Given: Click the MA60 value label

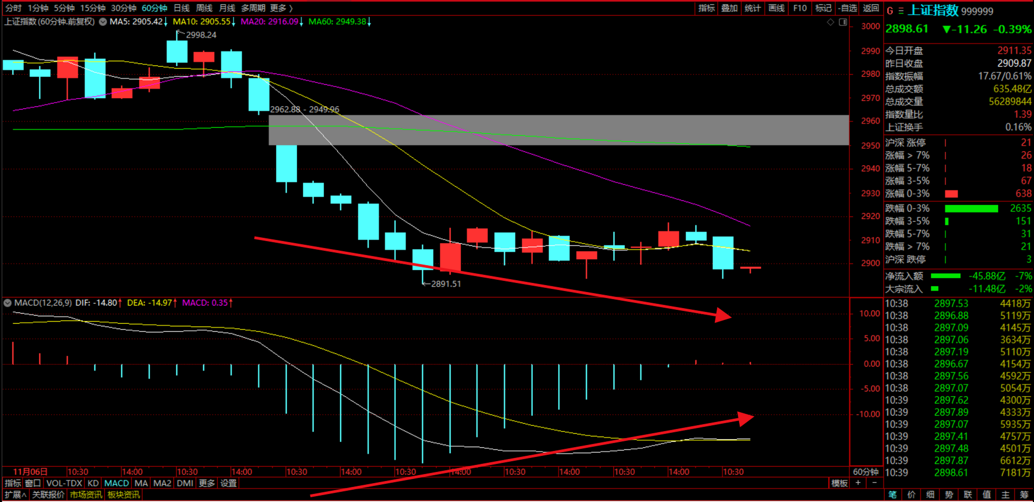Looking at the screenshot, I should [337, 22].
